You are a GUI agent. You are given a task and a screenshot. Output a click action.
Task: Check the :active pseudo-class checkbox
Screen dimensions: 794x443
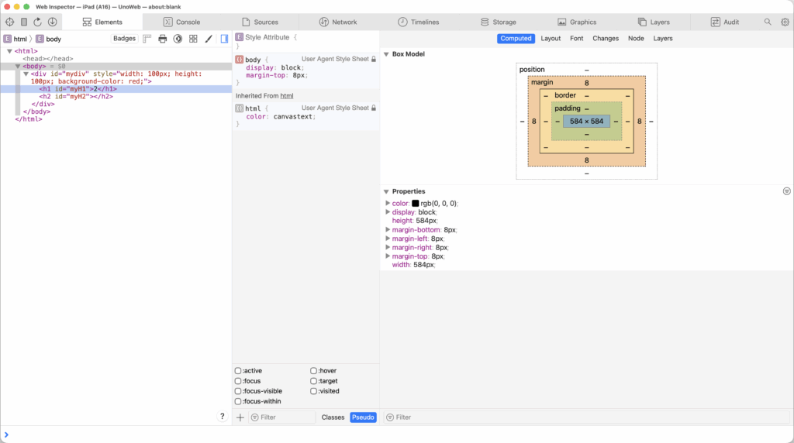pos(238,371)
